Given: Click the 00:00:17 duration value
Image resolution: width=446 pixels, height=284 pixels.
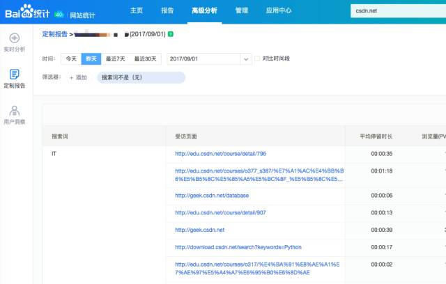Looking at the screenshot, I should (x=382, y=247).
